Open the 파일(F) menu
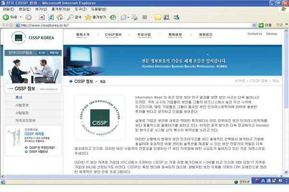This screenshot has height=192, width=289. click(x=9, y=9)
